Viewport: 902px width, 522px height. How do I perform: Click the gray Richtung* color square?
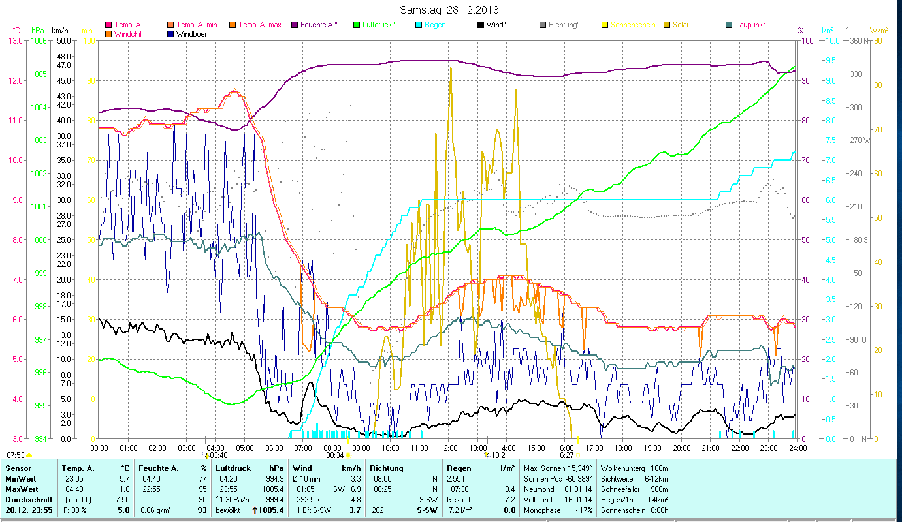point(543,25)
